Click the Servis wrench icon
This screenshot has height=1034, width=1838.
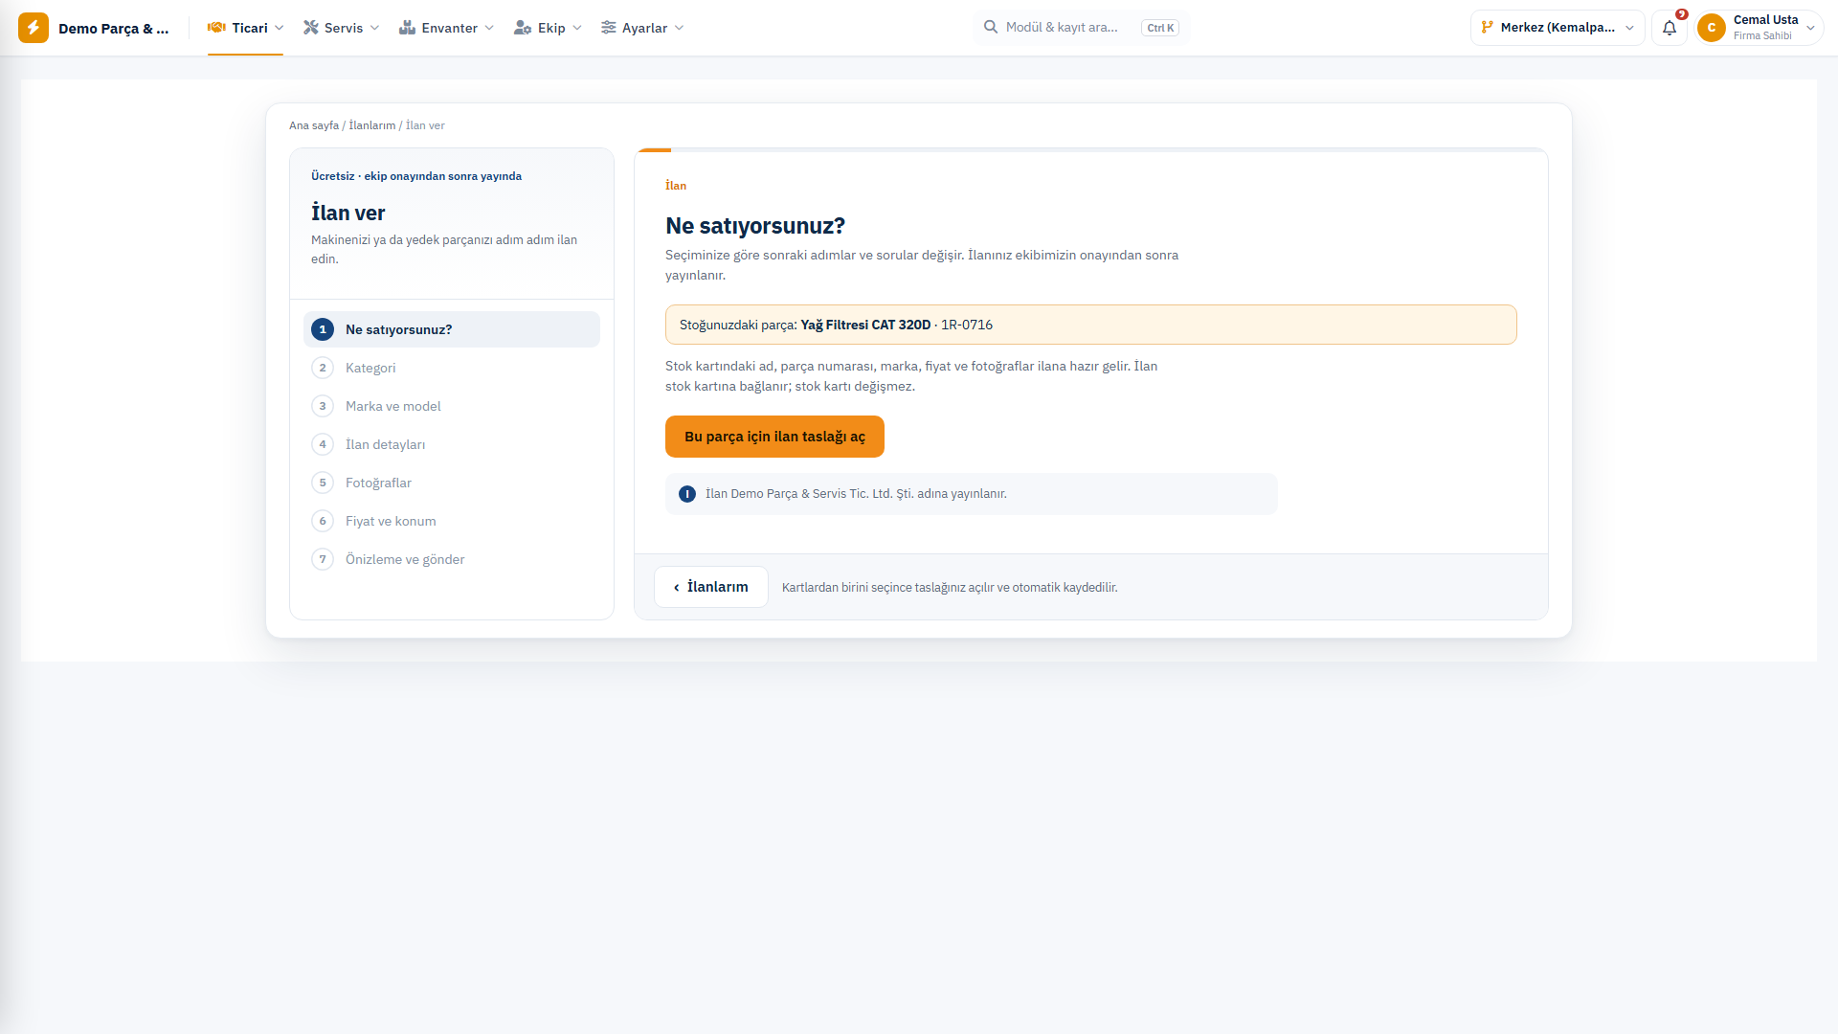click(x=311, y=28)
